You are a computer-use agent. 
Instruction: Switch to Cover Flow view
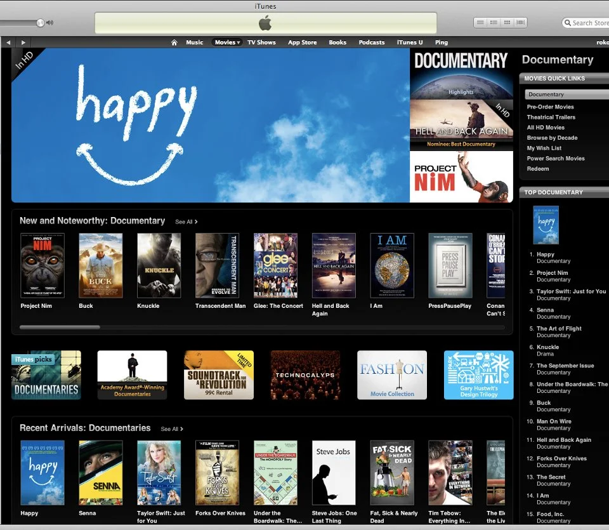tap(520, 22)
